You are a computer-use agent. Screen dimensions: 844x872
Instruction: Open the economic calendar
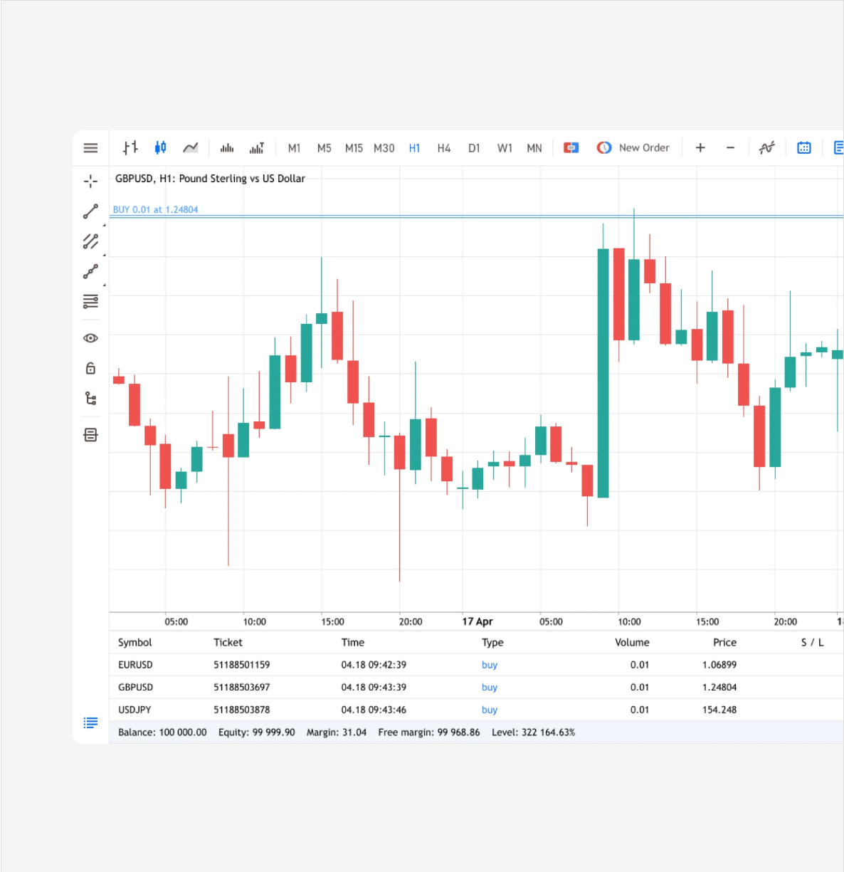point(803,147)
